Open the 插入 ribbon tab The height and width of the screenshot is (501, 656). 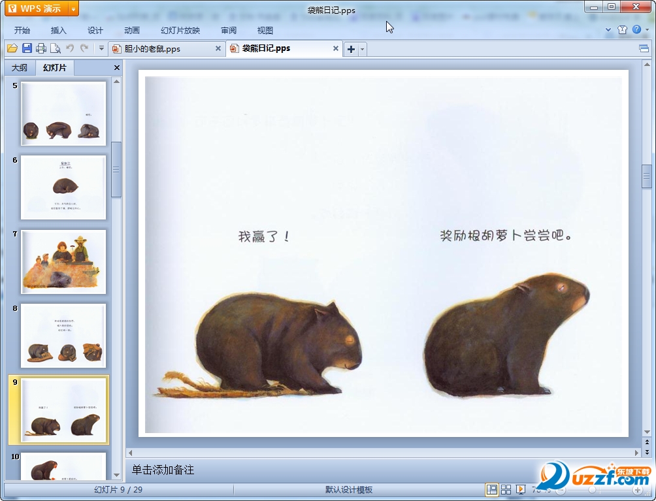point(58,30)
